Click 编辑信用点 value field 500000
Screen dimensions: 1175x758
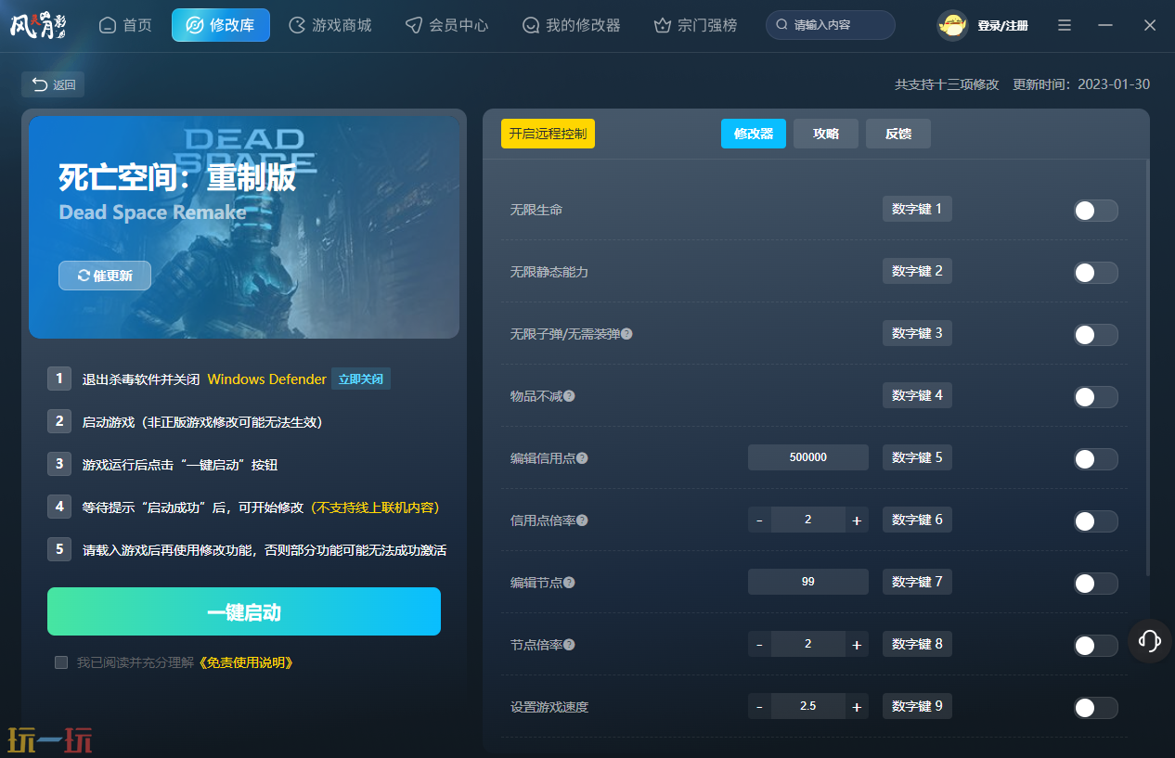point(808,457)
